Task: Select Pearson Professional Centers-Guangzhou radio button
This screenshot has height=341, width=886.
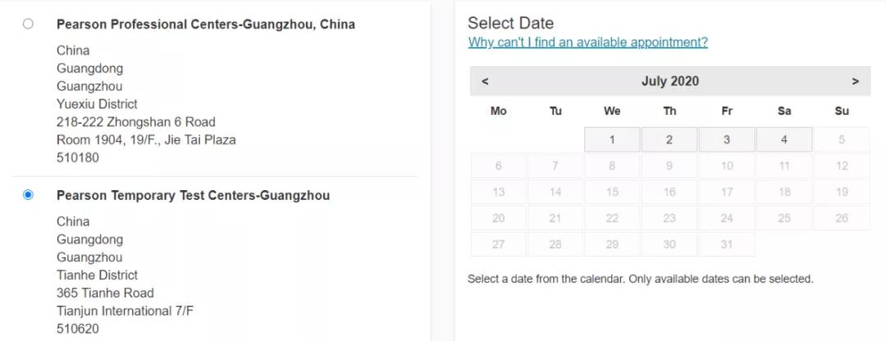Action: (29, 24)
